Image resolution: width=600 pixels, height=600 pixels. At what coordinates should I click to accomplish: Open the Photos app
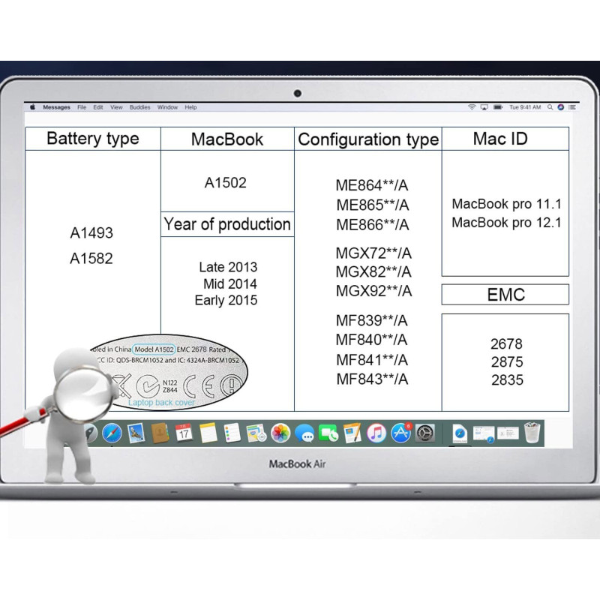point(280,433)
